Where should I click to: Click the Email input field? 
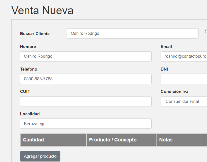[183, 56]
